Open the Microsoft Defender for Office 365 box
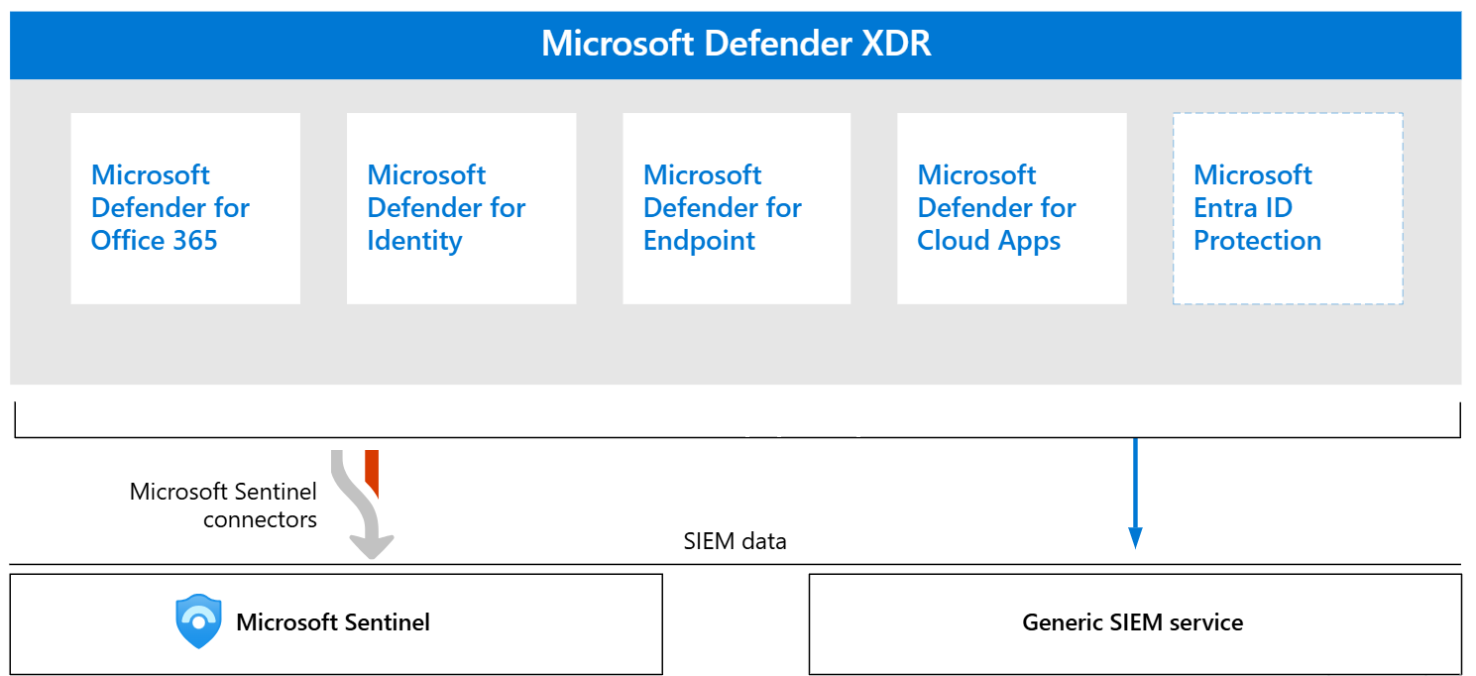Viewport: 1476px width, 676px height. (x=185, y=208)
